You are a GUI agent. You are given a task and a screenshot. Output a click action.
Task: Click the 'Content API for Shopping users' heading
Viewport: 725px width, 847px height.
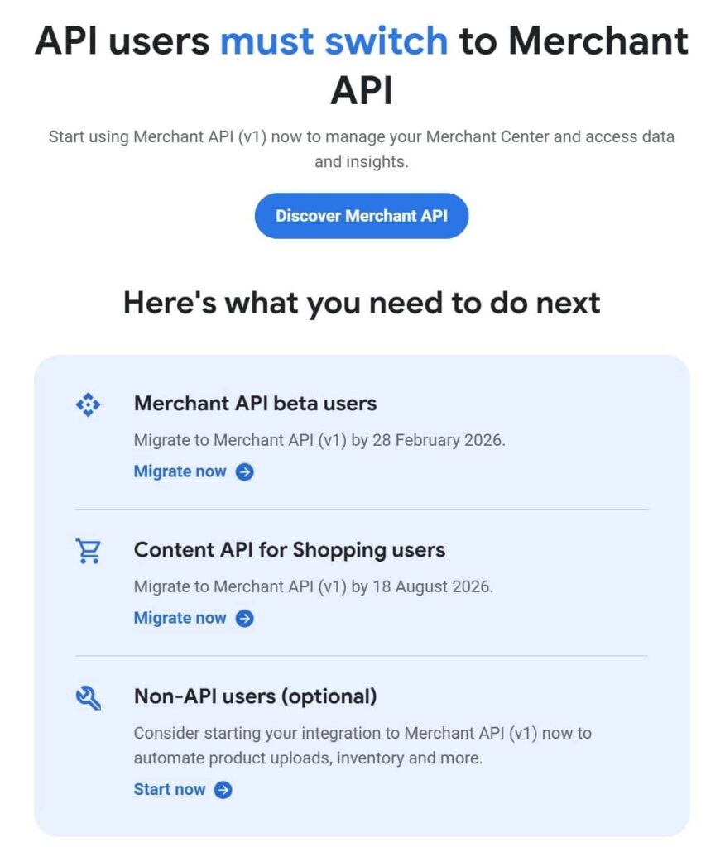coord(290,550)
